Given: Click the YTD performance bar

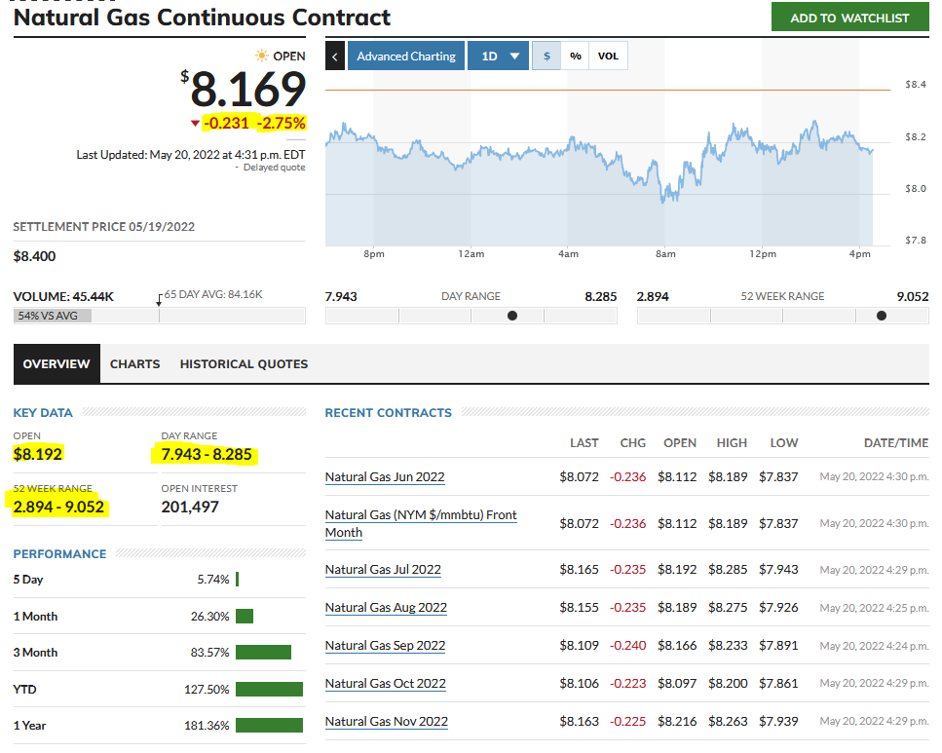Looking at the screenshot, I should tap(269, 690).
